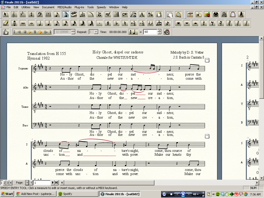Switch to the Simple Entry tool
Image resolution: width=264 pixels, height=198 pixels.
click(x=57, y=14)
